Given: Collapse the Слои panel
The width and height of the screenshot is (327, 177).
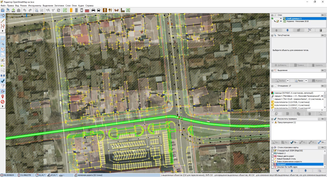Looking at the screenshot, I should point(272,15).
